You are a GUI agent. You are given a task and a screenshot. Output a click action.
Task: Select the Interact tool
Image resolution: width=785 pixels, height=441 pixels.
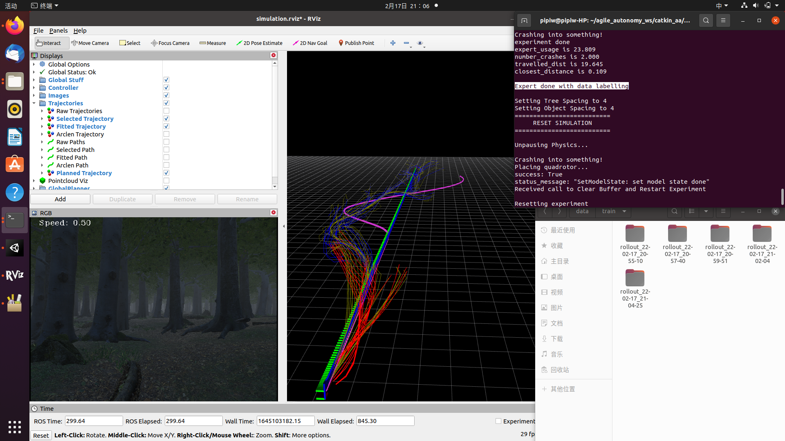pos(51,43)
